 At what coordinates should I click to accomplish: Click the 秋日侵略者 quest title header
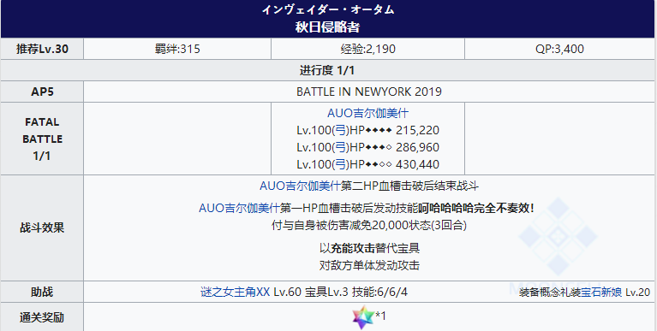[328, 27]
